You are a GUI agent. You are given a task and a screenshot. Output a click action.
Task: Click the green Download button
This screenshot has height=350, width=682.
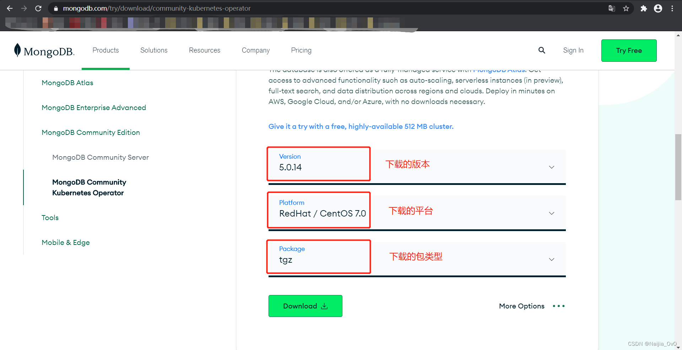pos(305,306)
